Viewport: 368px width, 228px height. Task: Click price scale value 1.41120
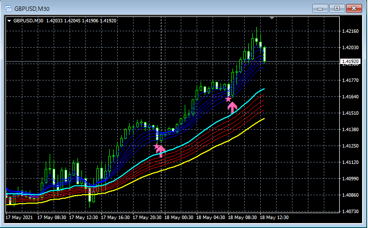point(351,162)
